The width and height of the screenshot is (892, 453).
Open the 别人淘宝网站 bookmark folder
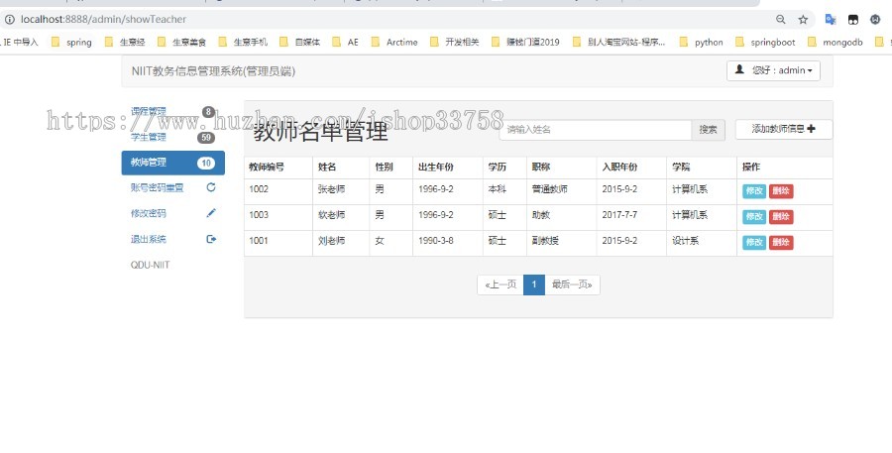click(618, 42)
